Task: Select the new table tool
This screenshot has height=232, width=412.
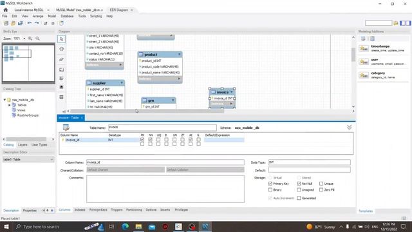Action: (x=61, y=97)
